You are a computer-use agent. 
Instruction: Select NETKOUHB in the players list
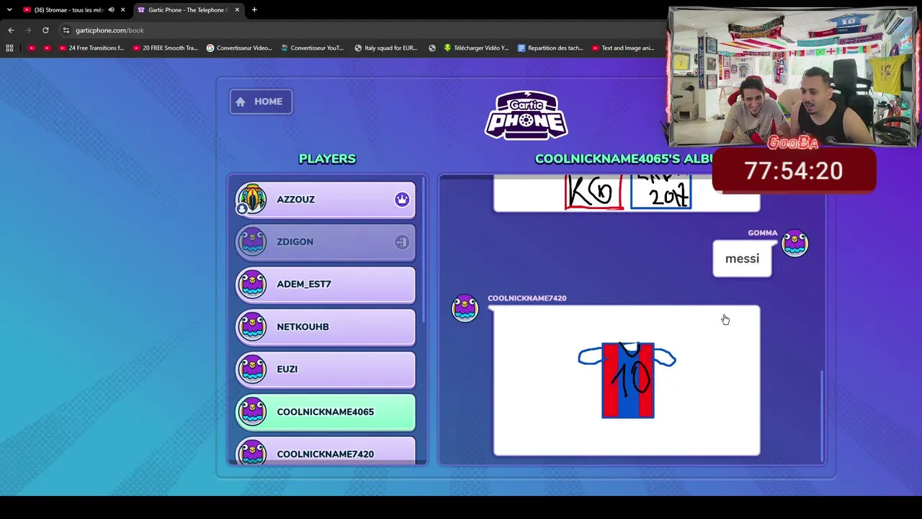(x=326, y=327)
